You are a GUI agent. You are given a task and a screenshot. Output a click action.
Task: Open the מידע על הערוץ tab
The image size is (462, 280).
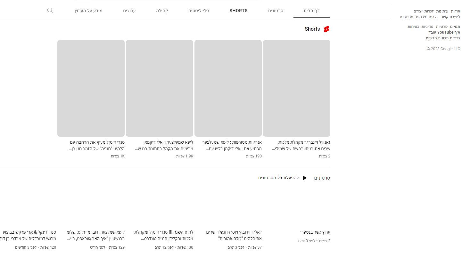click(88, 11)
